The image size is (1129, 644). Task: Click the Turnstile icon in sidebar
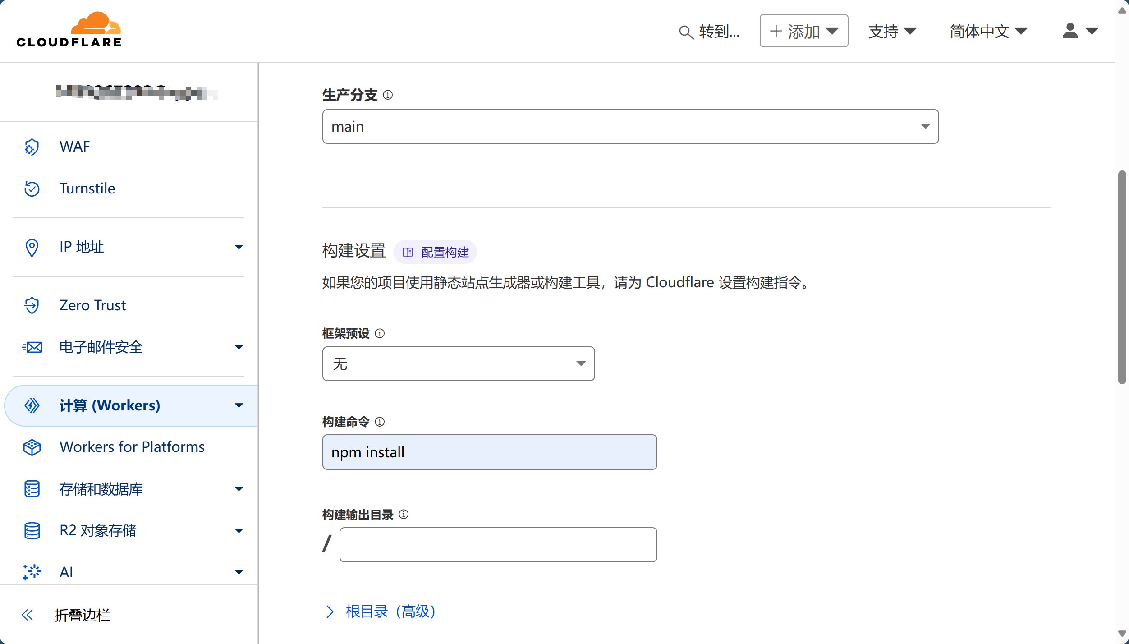(x=32, y=189)
